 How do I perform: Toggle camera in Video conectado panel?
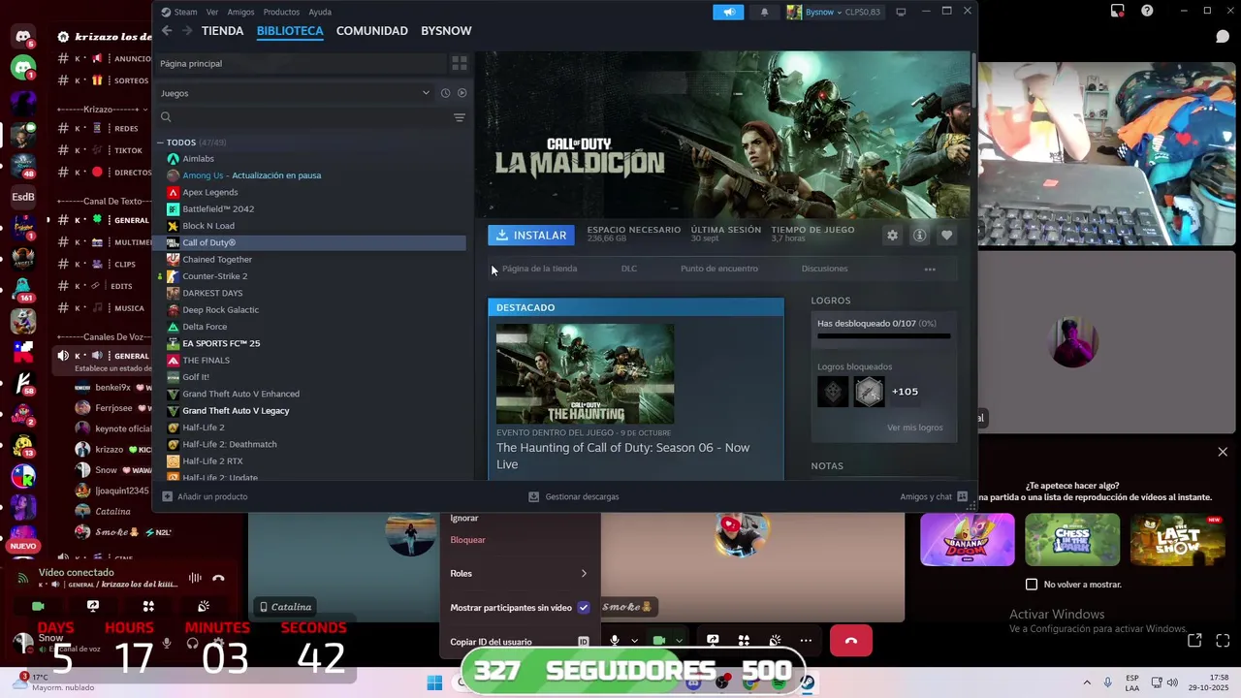[x=38, y=606]
